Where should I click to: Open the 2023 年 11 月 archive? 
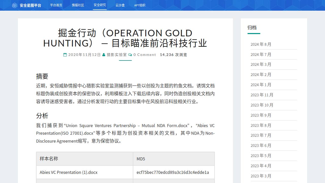(262, 95)
